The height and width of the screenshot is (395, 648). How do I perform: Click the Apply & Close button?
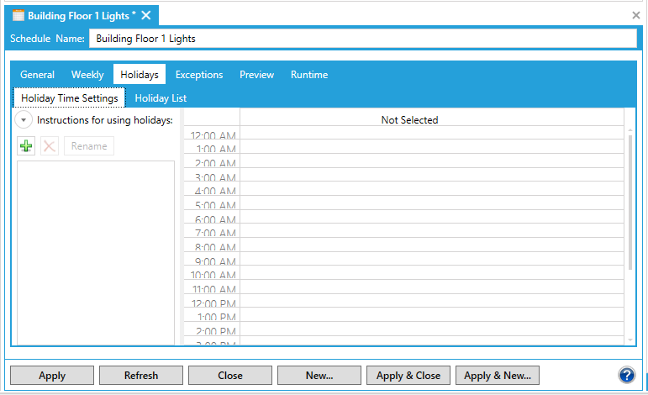(x=408, y=376)
